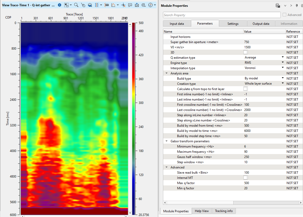Click the export image icon

click(x=137, y=5)
